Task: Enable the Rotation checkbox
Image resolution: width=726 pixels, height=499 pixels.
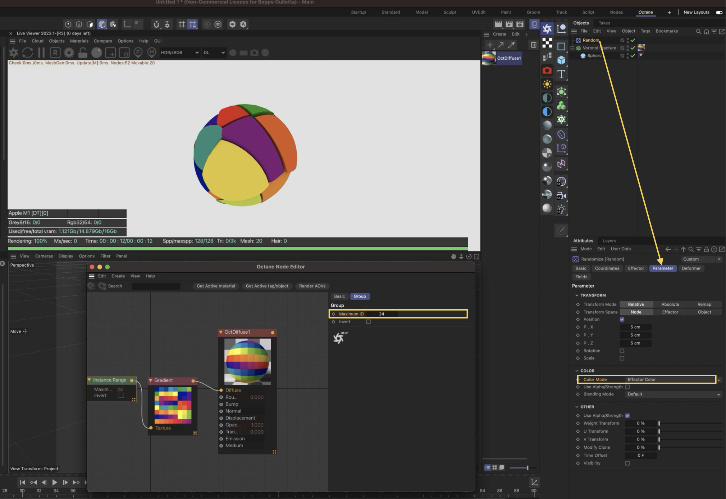Action: [622, 351]
